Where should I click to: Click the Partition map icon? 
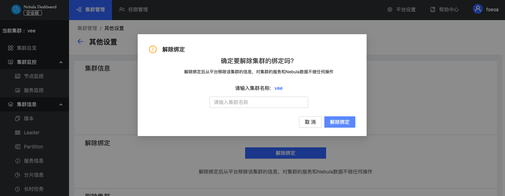point(18,147)
